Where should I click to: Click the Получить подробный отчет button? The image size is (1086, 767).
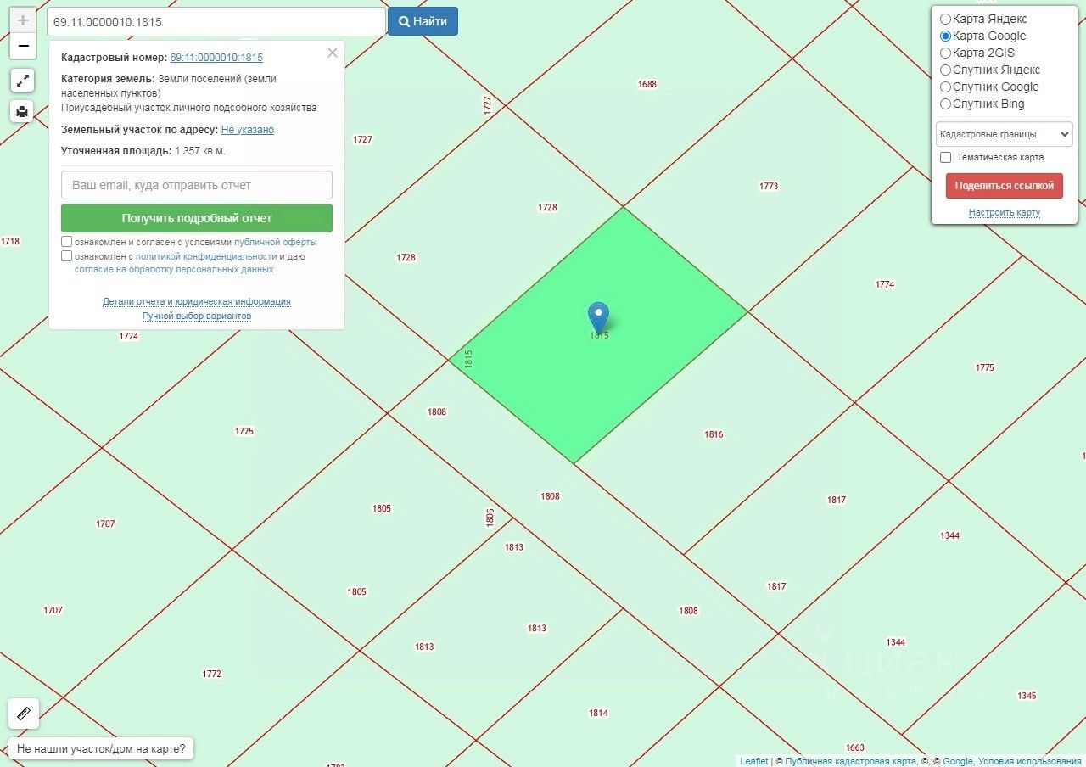click(x=197, y=218)
